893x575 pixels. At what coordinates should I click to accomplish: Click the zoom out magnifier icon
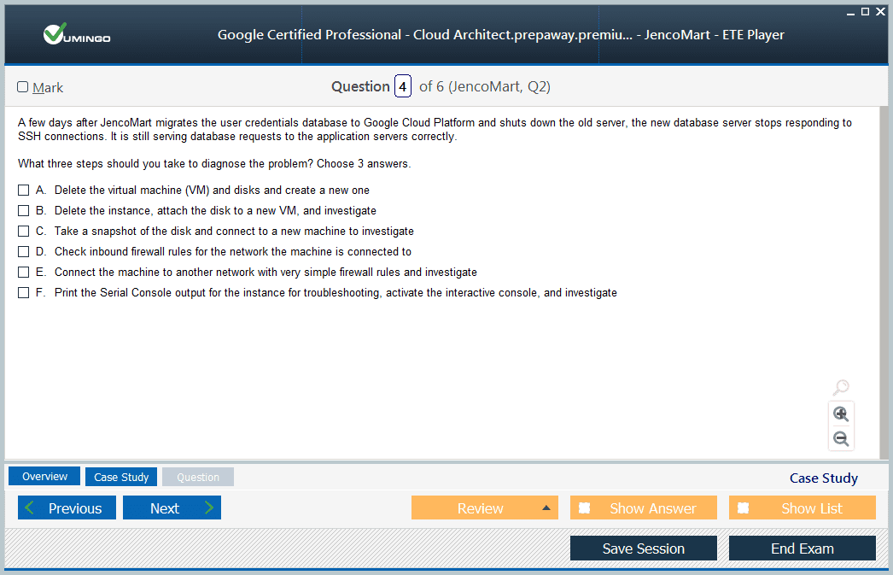(x=841, y=439)
